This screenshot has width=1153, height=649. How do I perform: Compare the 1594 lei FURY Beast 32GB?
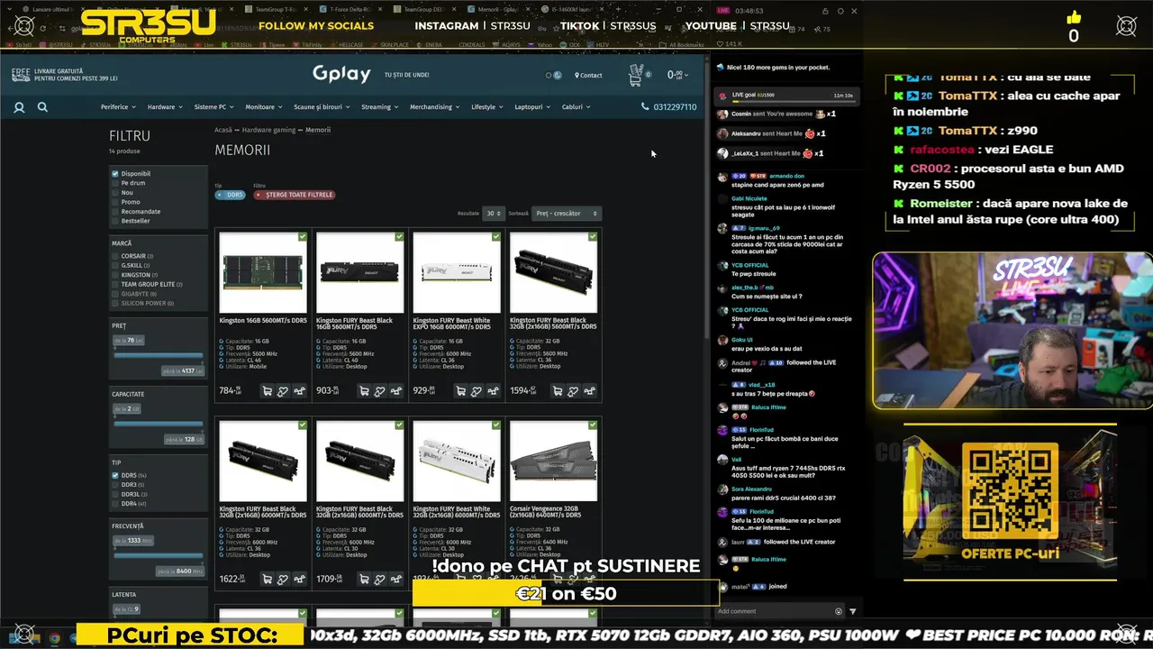click(589, 391)
